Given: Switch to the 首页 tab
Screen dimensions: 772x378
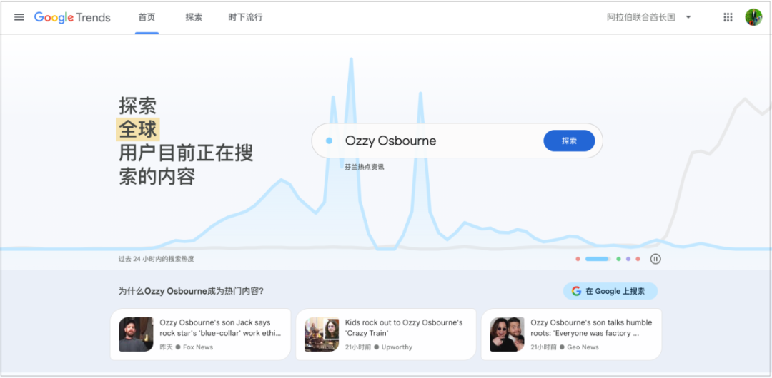Looking at the screenshot, I should (x=147, y=17).
